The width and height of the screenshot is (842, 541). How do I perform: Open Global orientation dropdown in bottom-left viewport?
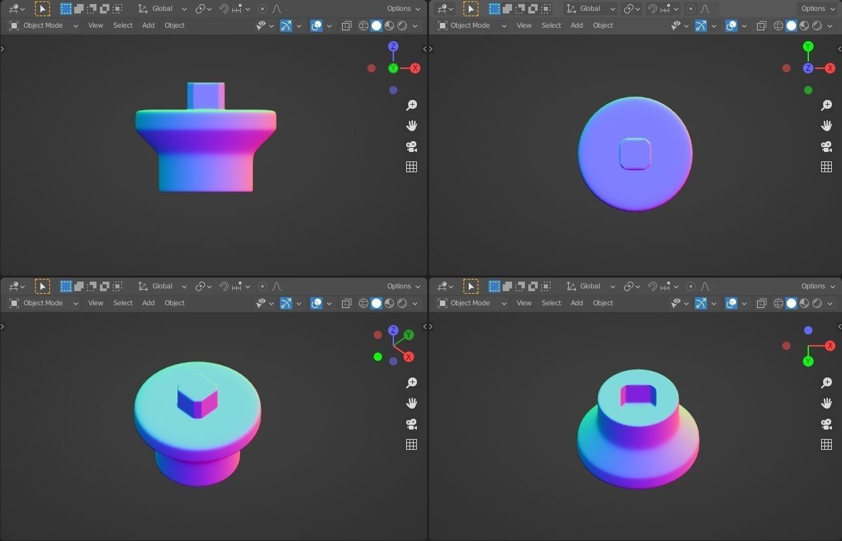click(163, 286)
